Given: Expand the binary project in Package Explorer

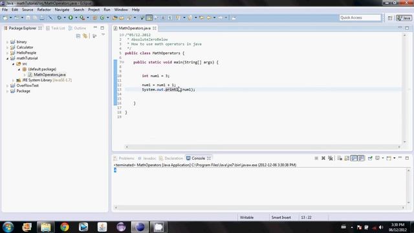Looking at the screenshot, I should (7, 42).
